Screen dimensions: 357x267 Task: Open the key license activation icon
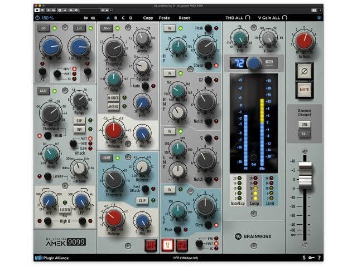click(x=311, y=258)
